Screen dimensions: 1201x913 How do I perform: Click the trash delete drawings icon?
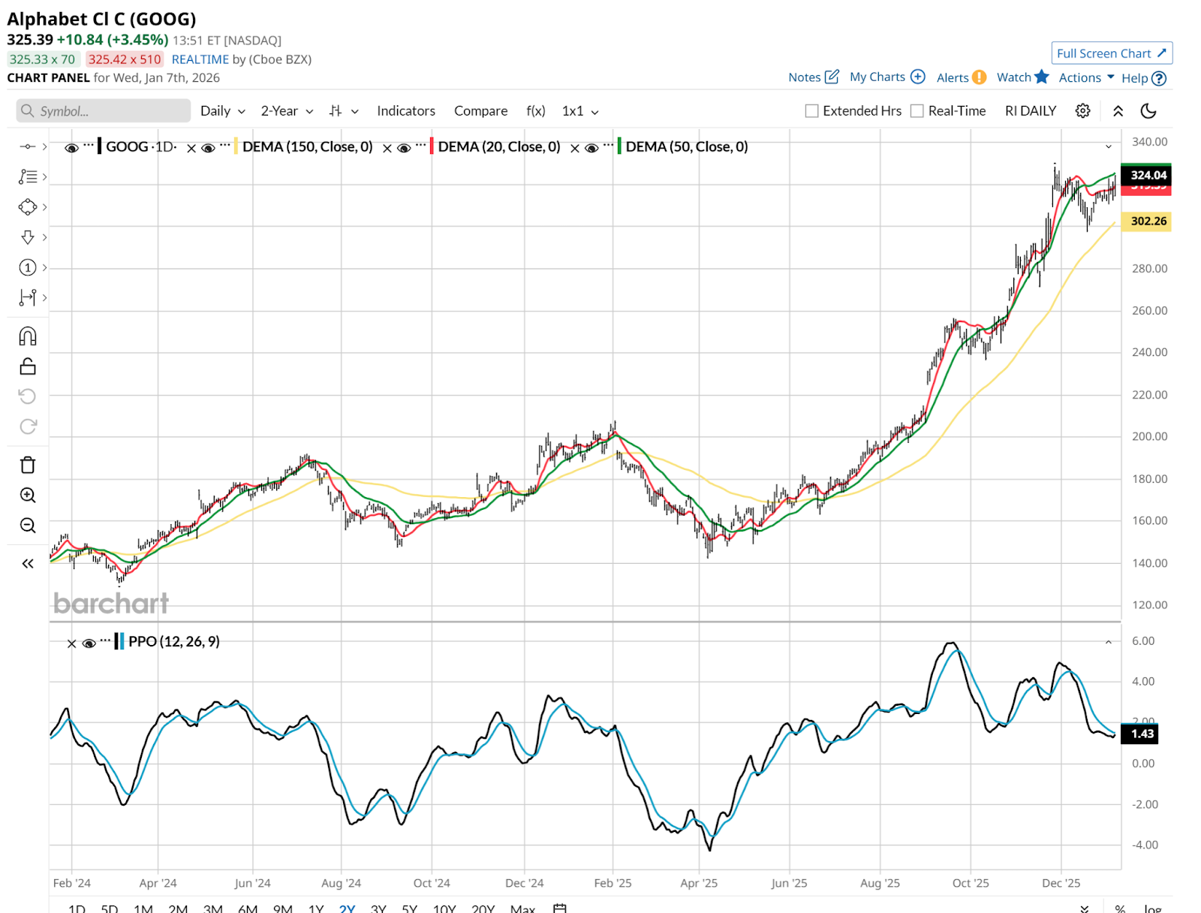(28, 466)
